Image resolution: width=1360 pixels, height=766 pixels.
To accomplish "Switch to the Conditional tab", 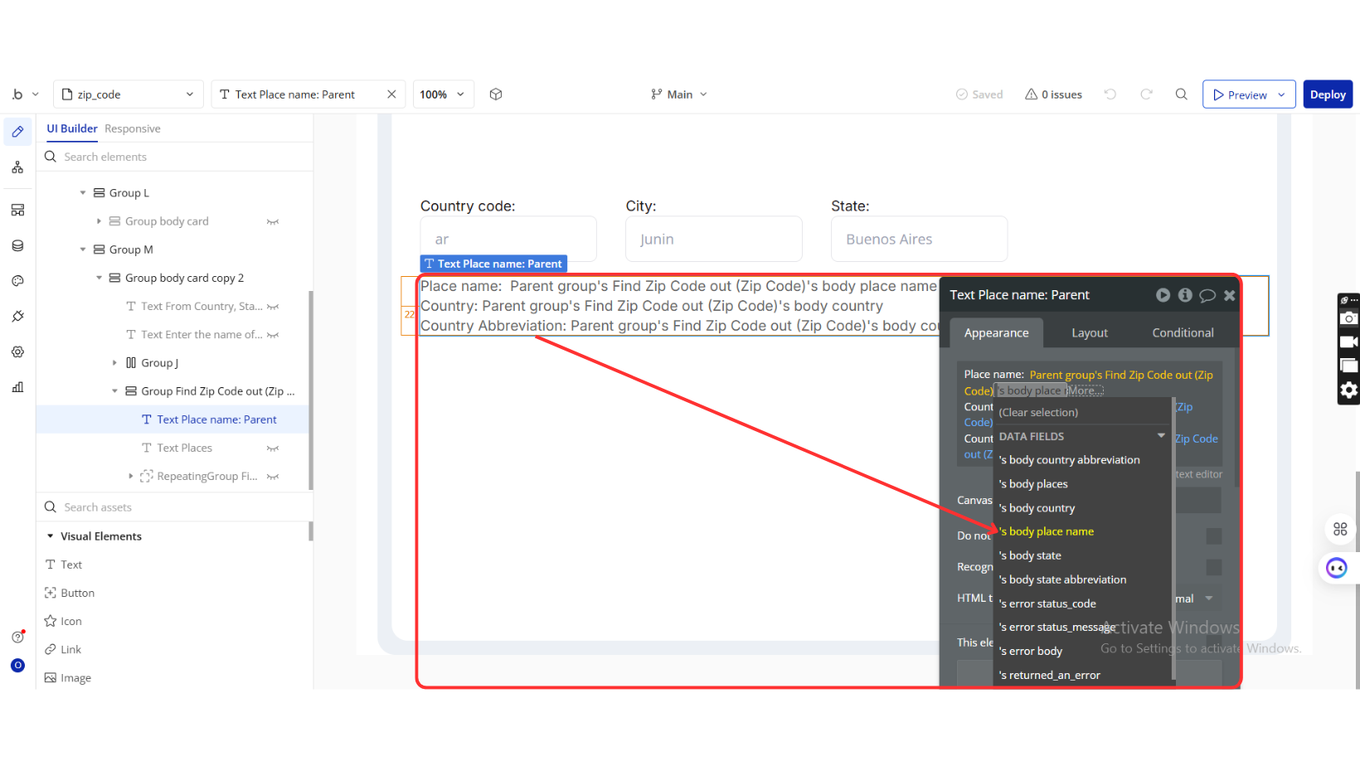I will pos(1182,332).
